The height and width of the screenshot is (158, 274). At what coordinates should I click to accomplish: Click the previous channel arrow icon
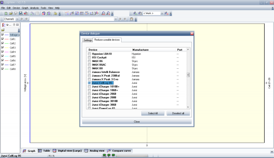pyautogui.click(x=22, y=19)
